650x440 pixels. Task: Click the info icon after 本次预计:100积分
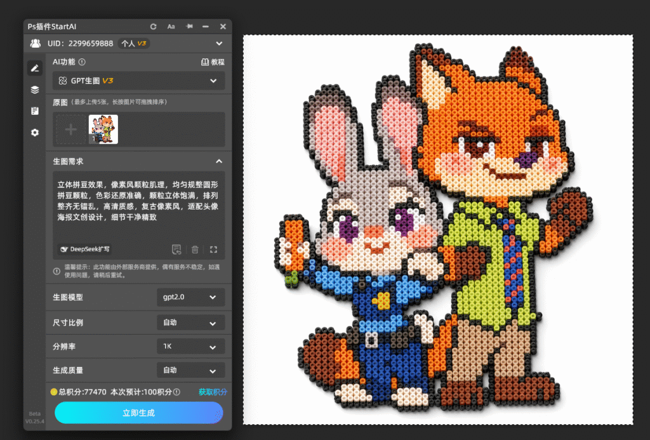(x=176, y=392)
